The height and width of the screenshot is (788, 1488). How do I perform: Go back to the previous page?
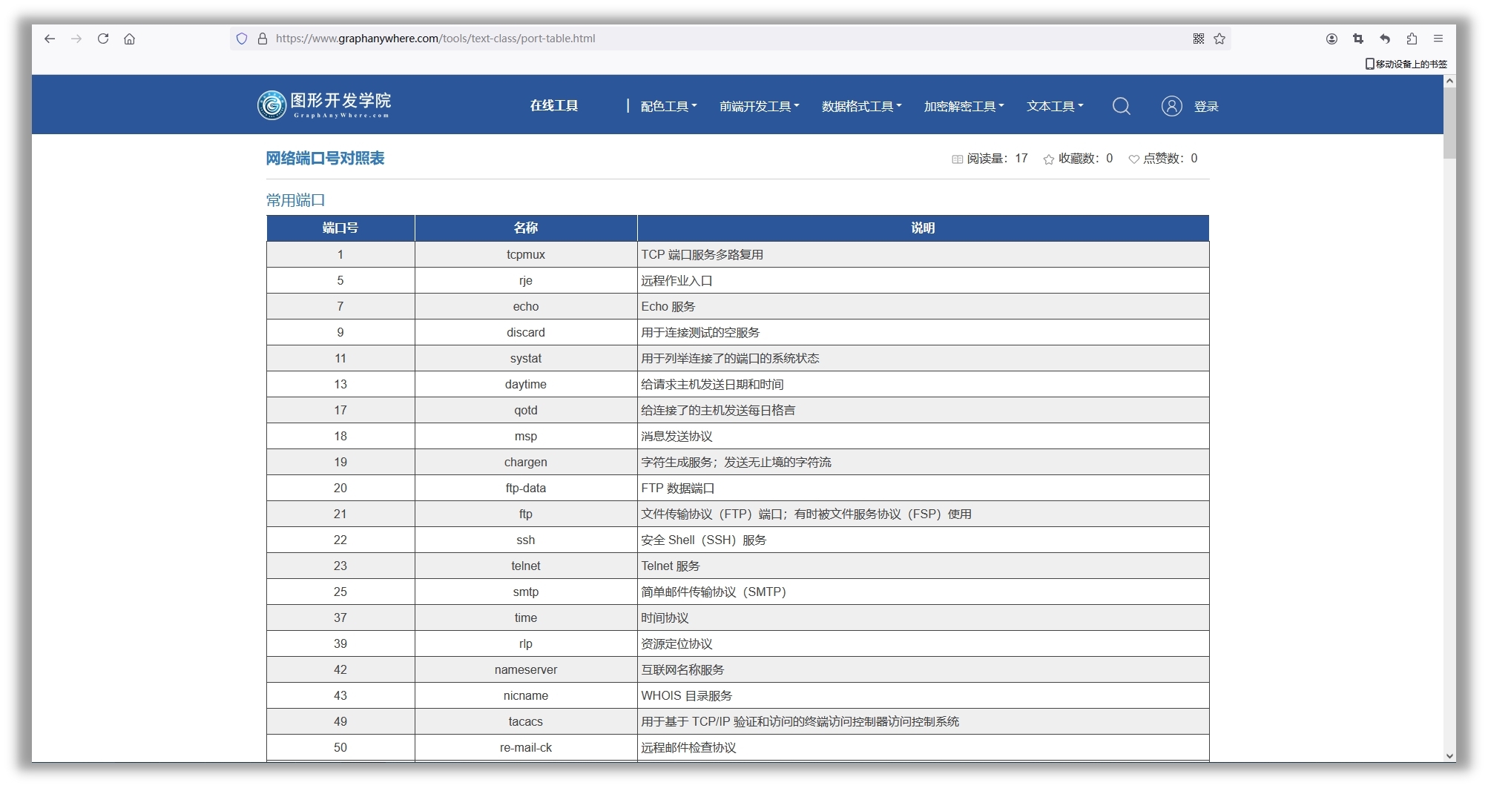[50, 39]
